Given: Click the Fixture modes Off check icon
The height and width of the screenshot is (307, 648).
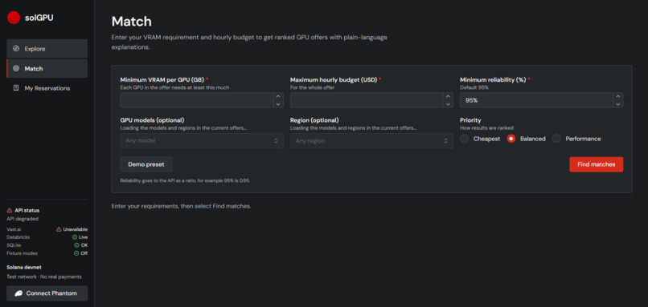Looking at the screenshot, I should tap(76, 253).
